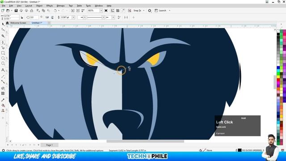
Task: Click the Save disk icon
Action: [x=16, y=11]
